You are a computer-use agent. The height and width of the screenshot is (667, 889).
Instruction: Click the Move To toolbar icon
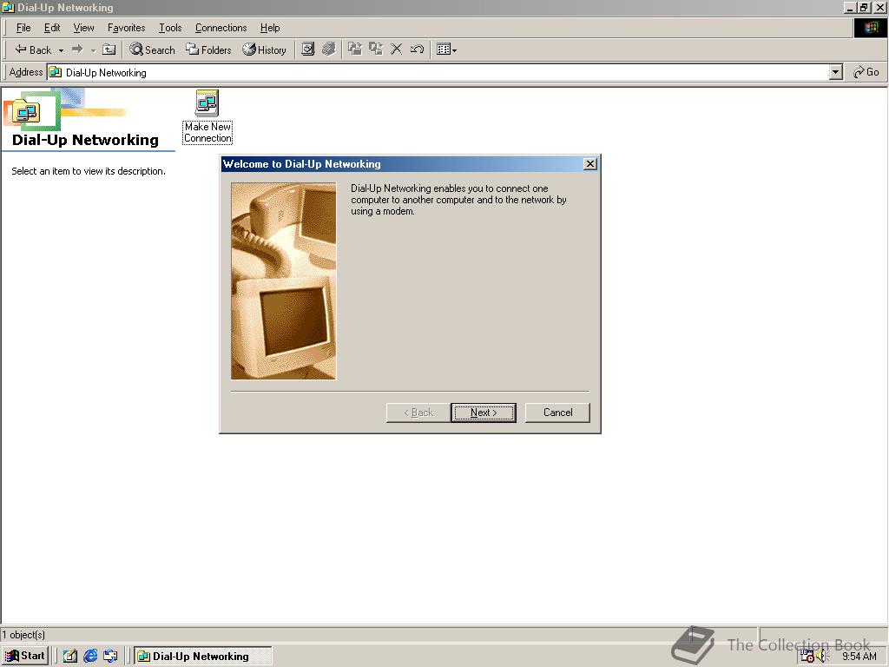point(355,50)
